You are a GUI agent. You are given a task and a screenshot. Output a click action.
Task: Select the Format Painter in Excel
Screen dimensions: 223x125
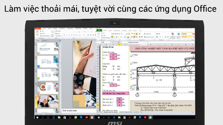point(106,38)
